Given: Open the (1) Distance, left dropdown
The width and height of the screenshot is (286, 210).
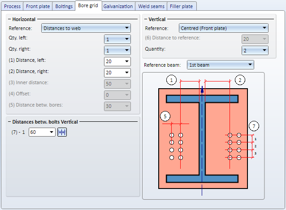Looking at the screenshot, I should pos(117,61).
